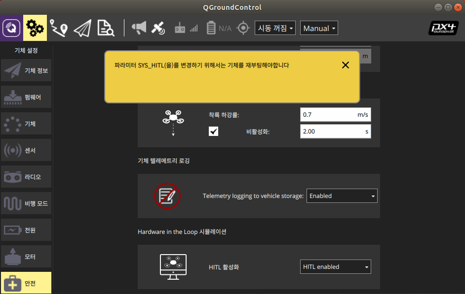This screenshot has height=294, width=465.
Task: Select the 안전 safety page
Action: point(26,283)
